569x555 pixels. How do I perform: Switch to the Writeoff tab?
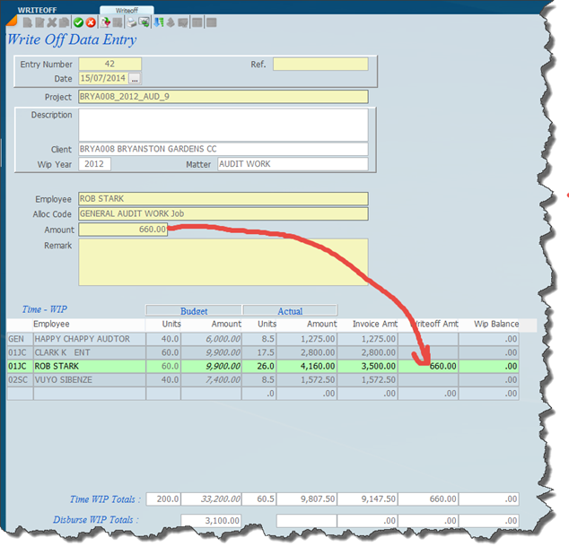coord(125,10)
